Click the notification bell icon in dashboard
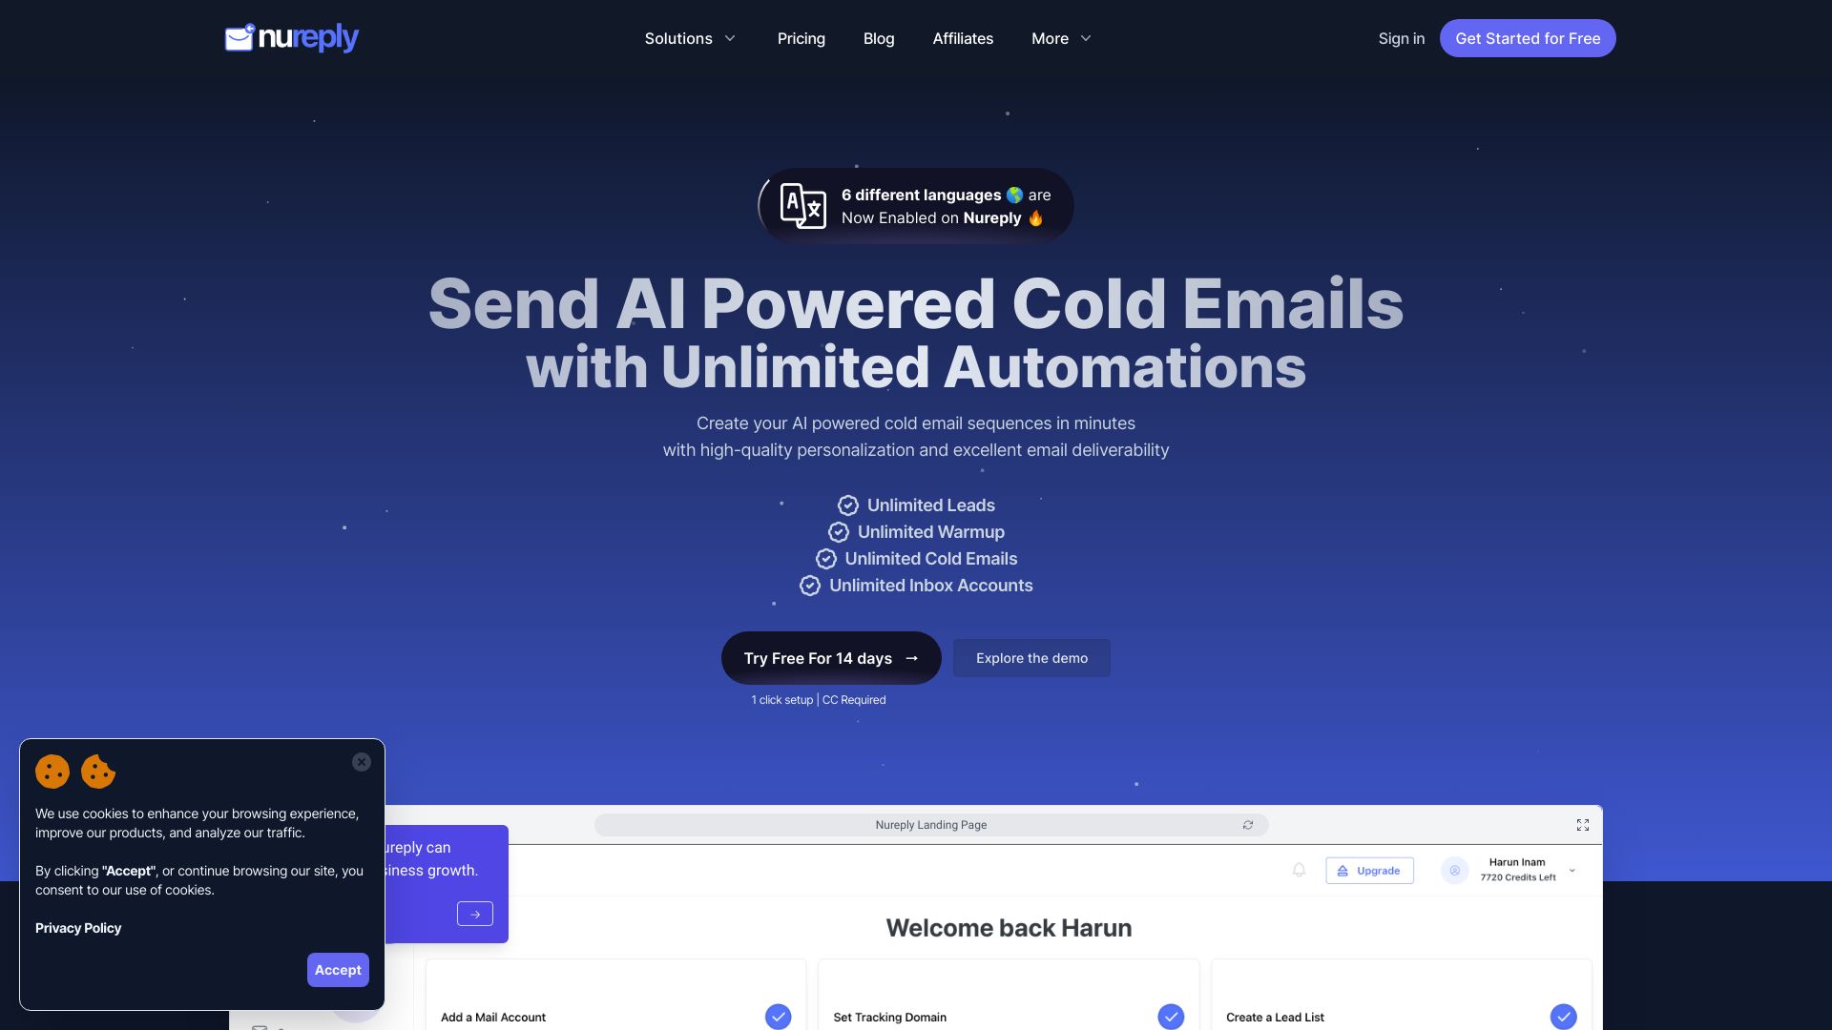 point(1300,869)
